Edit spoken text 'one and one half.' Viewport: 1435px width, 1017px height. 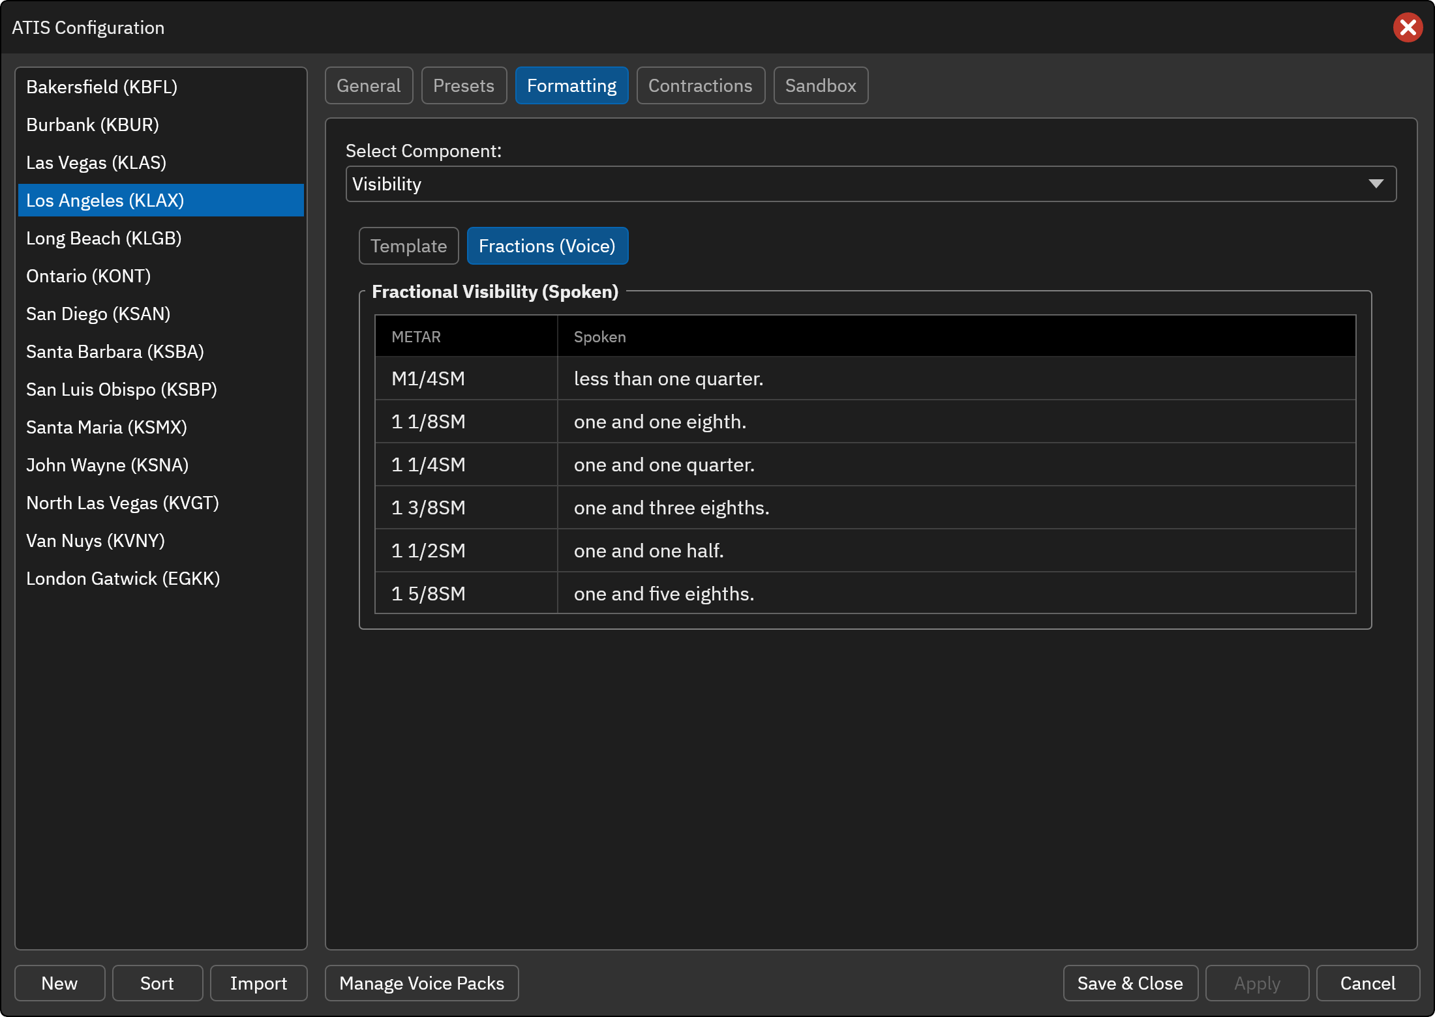956,550
